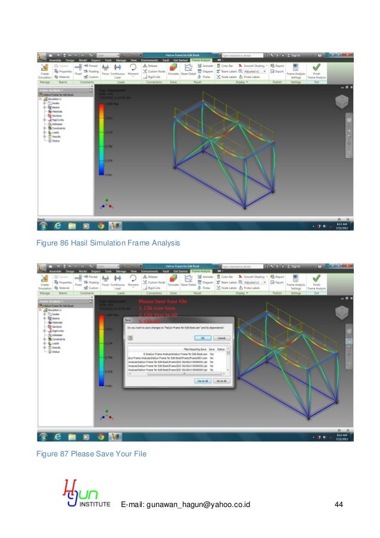Click Create Simulation in Figure 86 ribbon
380x538 pixels.
(45, 71)
